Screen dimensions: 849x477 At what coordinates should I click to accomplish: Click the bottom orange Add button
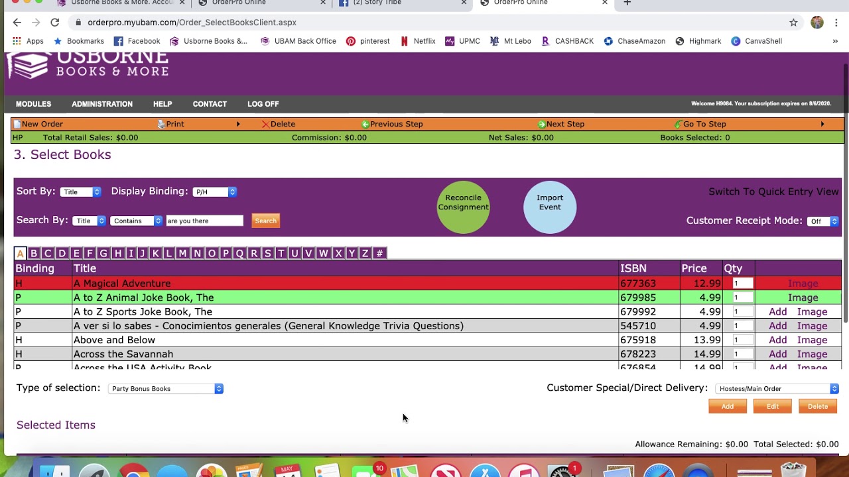click(x=728, y=407)
